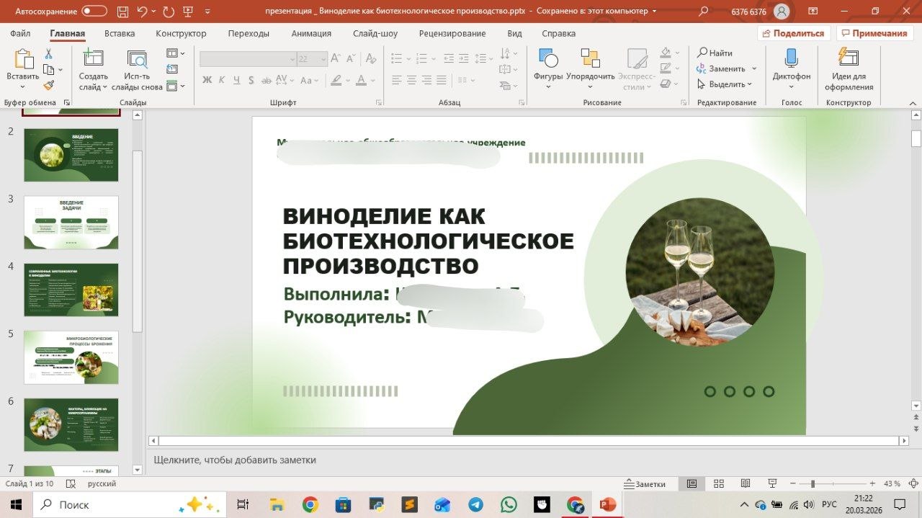Open the Файл menu
Viewport: 922px width, 518px height.
click(x=20, y=33)
